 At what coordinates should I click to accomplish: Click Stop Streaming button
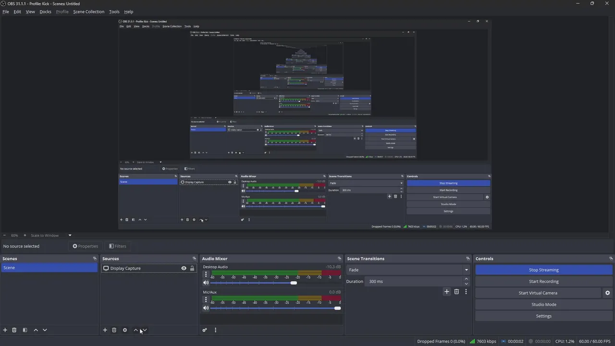544,270
